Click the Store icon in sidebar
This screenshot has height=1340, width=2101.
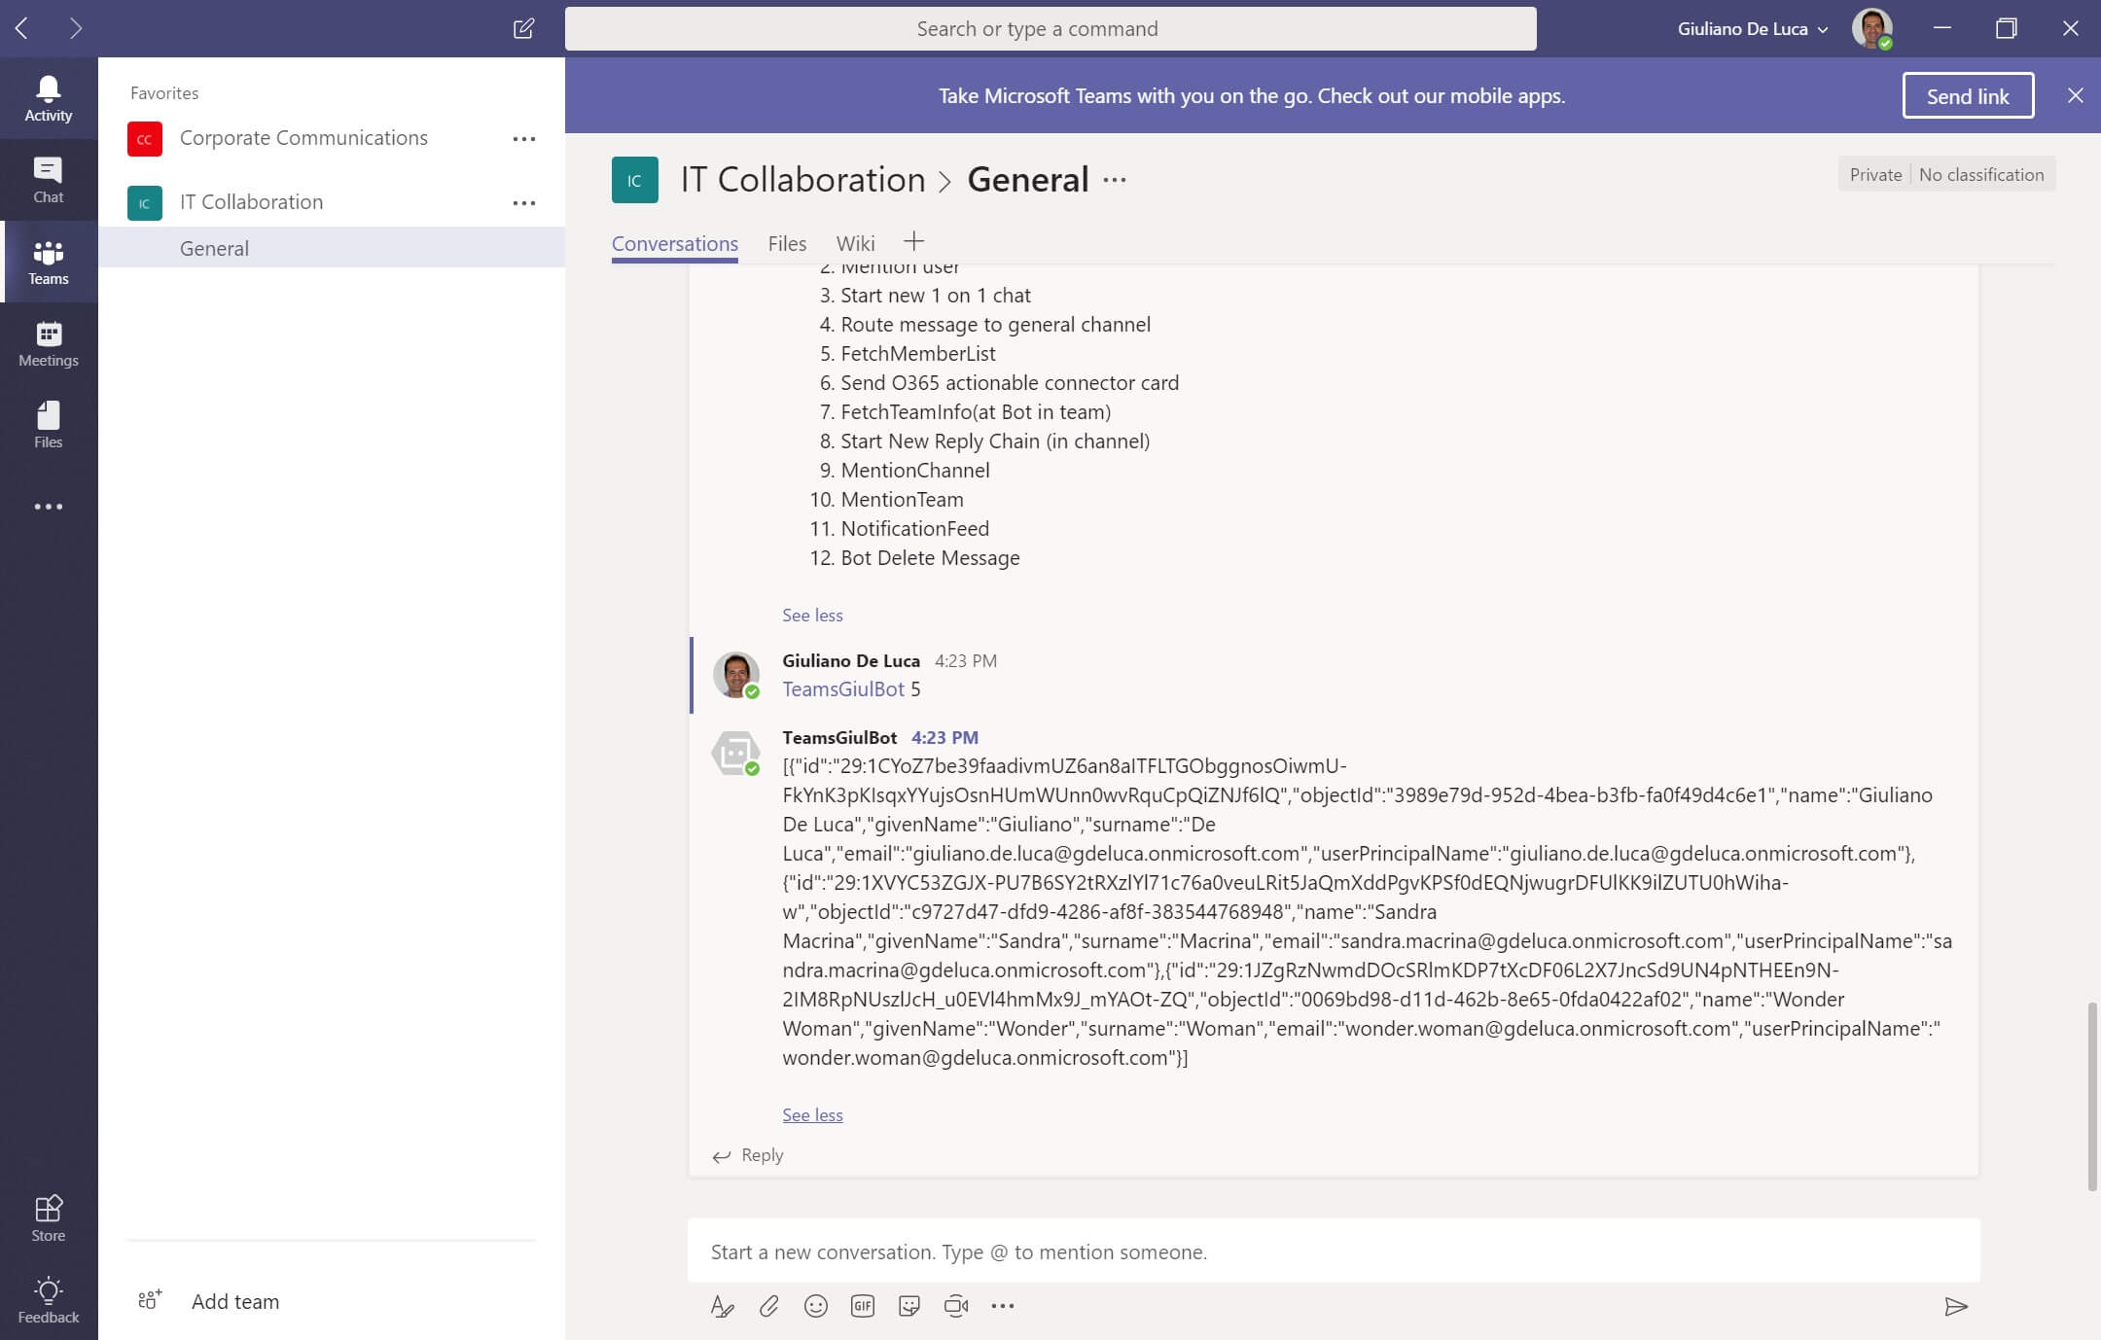tap(48, 1219)
